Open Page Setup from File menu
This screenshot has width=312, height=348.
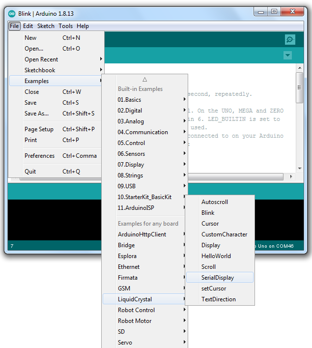click(x=56, y=129)
